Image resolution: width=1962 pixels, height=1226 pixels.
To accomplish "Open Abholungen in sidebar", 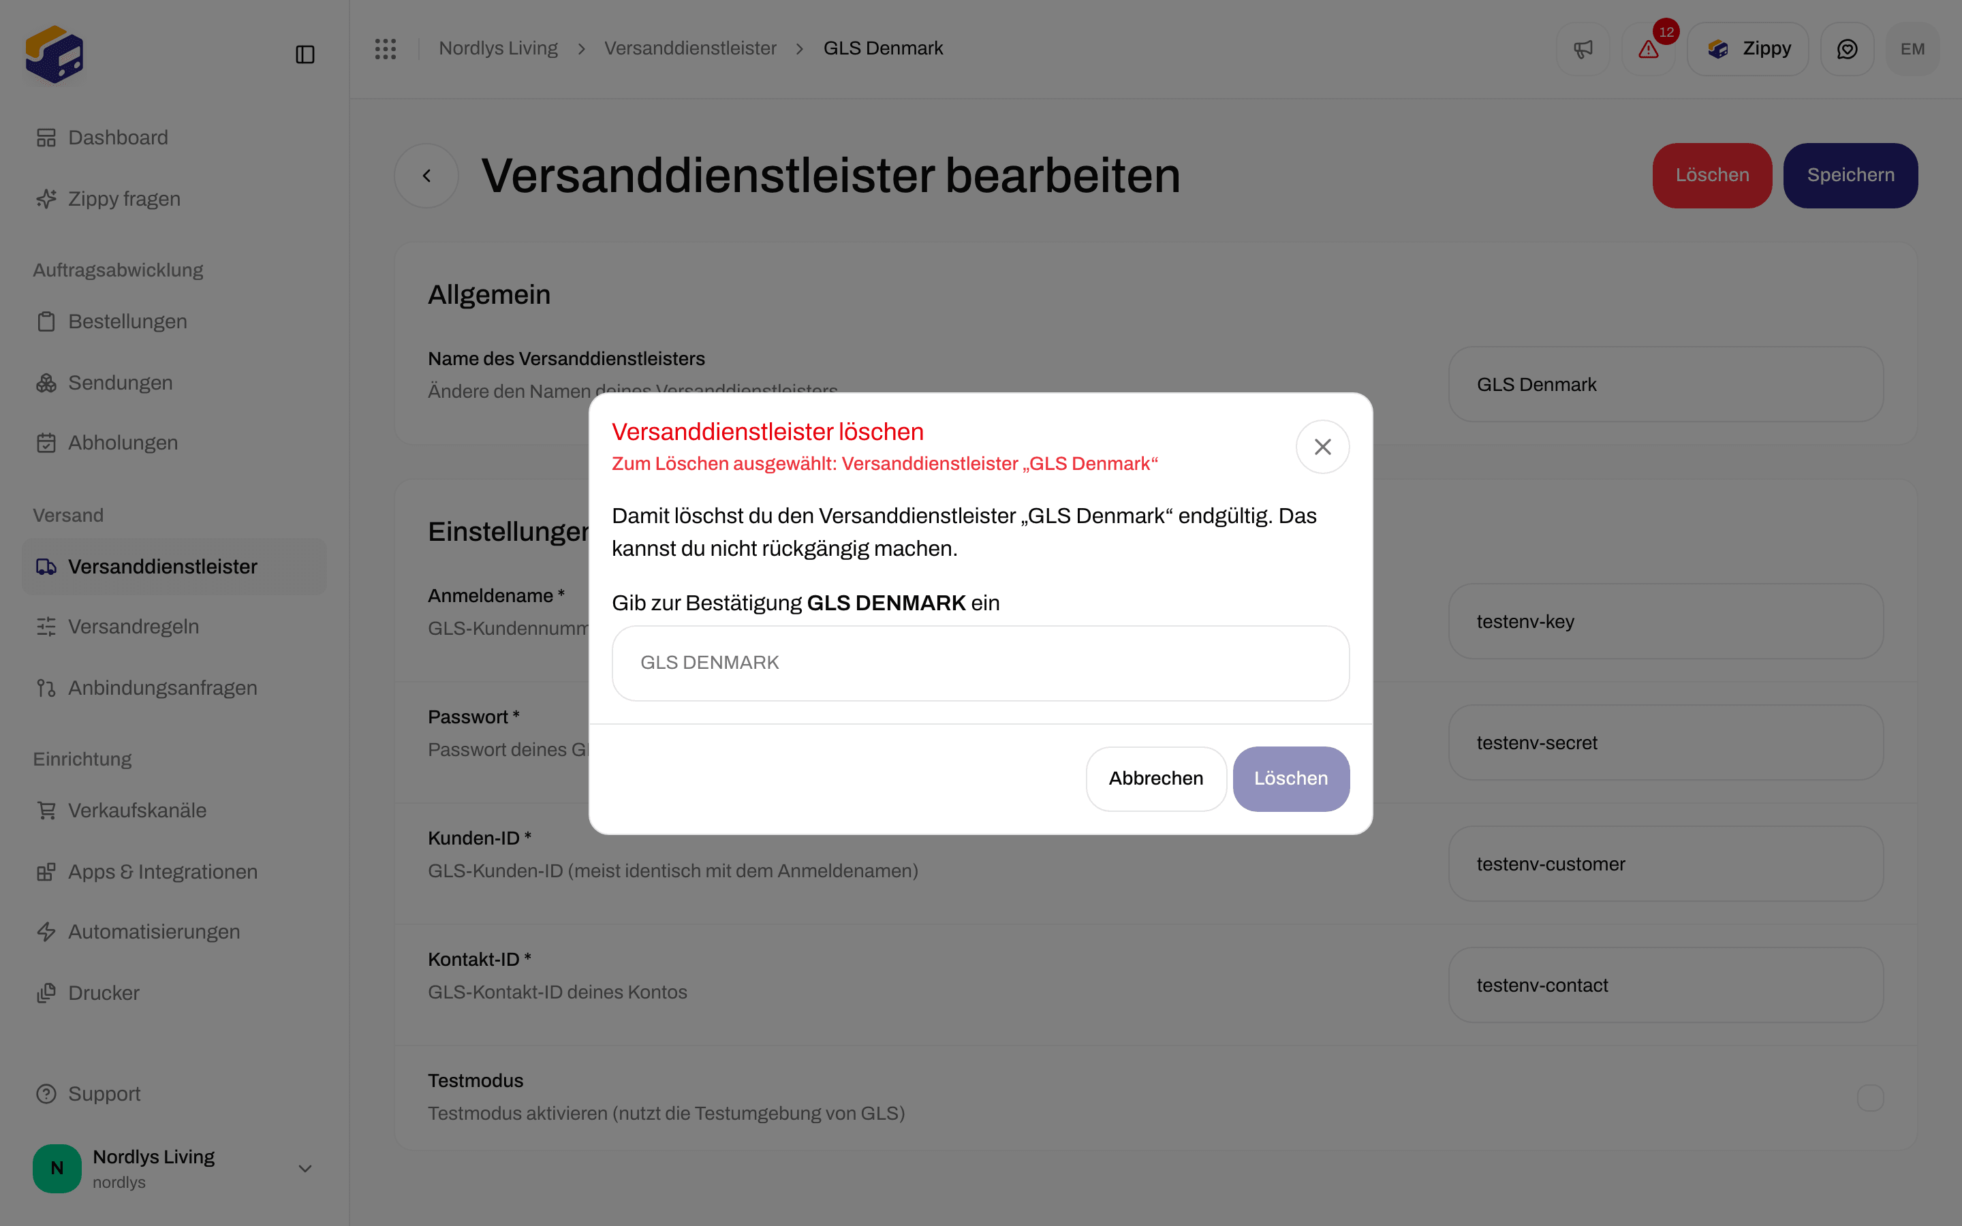I will pos(174,443).
